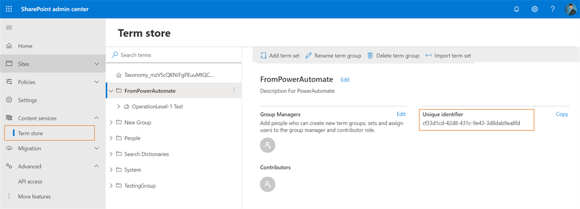The width and height of the screenshot is (580, 209).
Task: Click the Advanced icon in sidebar
Action: coord(9,166)
